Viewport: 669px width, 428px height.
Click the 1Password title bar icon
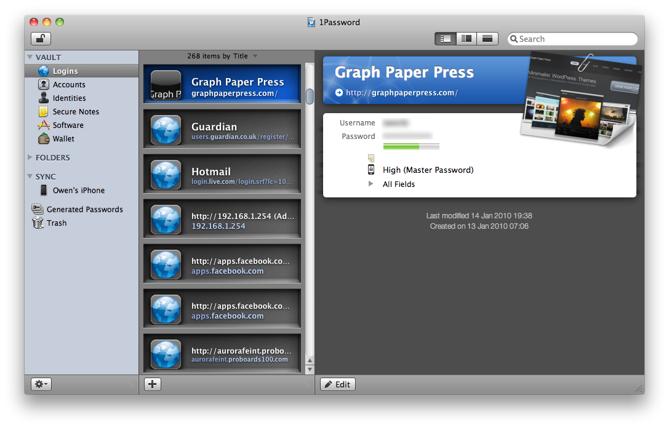coord(312,22)
